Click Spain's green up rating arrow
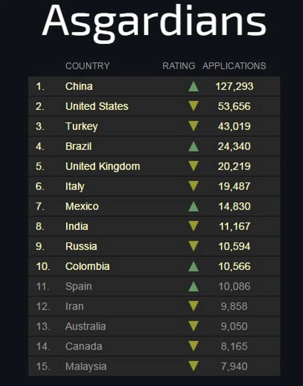 [194, 286]
